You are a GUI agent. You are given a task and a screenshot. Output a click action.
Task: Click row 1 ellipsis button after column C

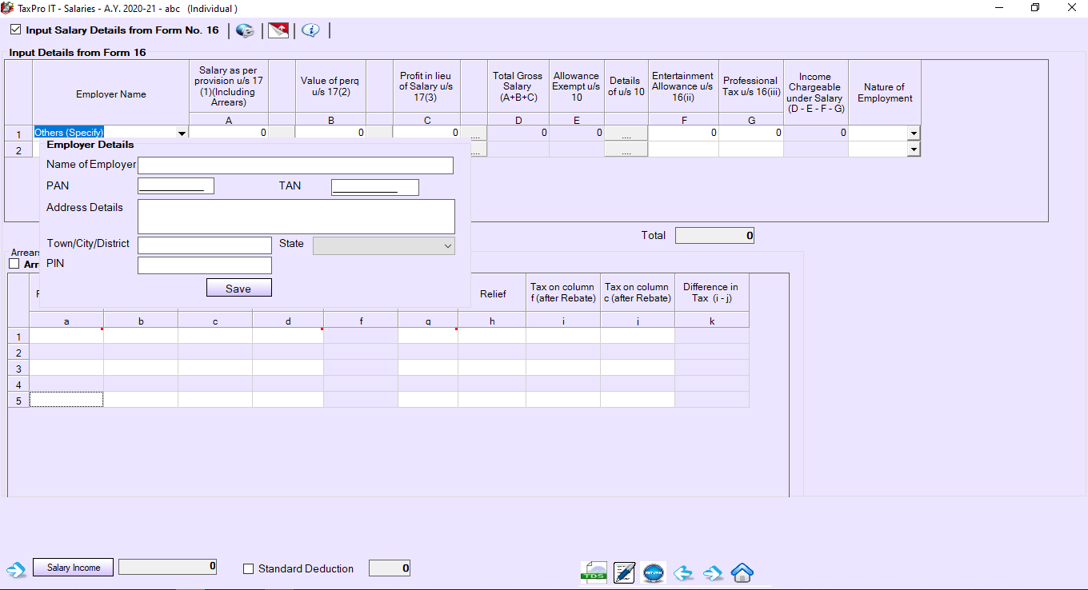coord(474,133)
